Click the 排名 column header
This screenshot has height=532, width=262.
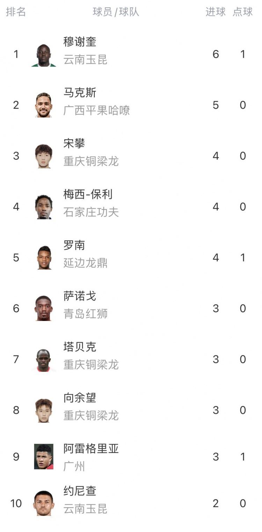point(16,12)
